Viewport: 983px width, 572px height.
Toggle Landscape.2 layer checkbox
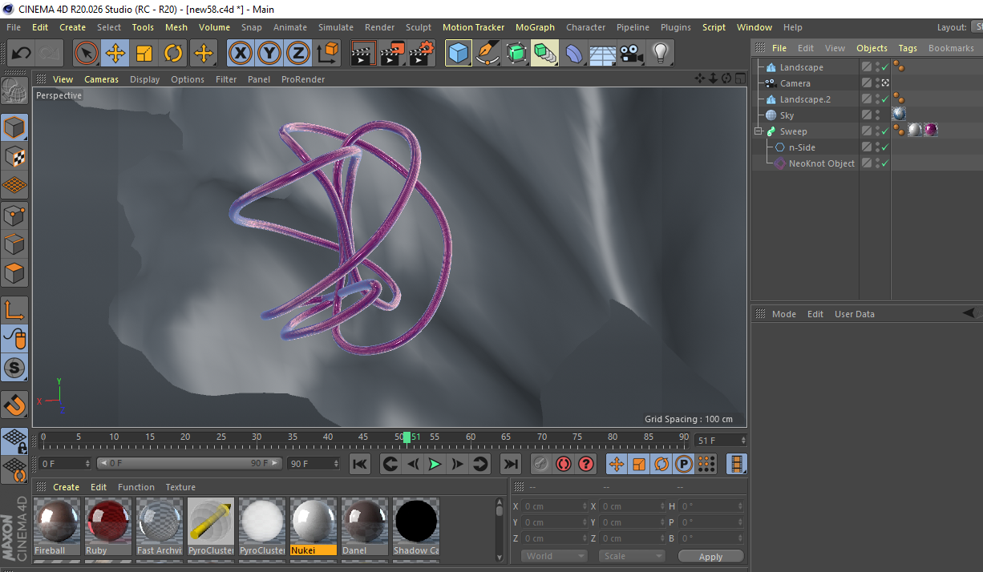[x=867, y=99]
